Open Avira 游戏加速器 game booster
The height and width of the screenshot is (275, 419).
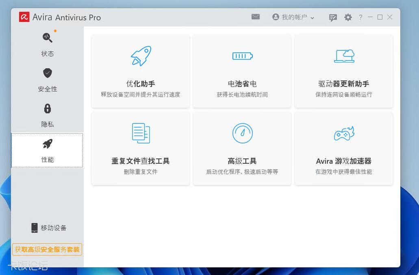(343, 148)
